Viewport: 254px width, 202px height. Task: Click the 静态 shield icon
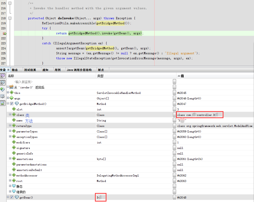coord(14,186)
